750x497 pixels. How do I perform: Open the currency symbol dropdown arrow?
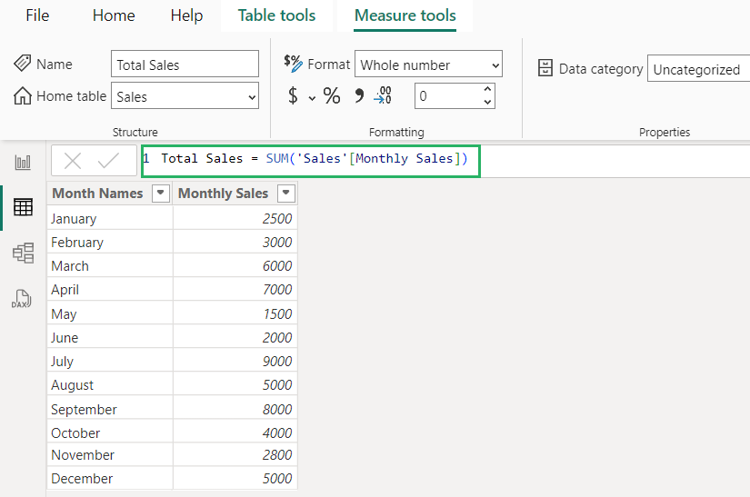point(312,97)
